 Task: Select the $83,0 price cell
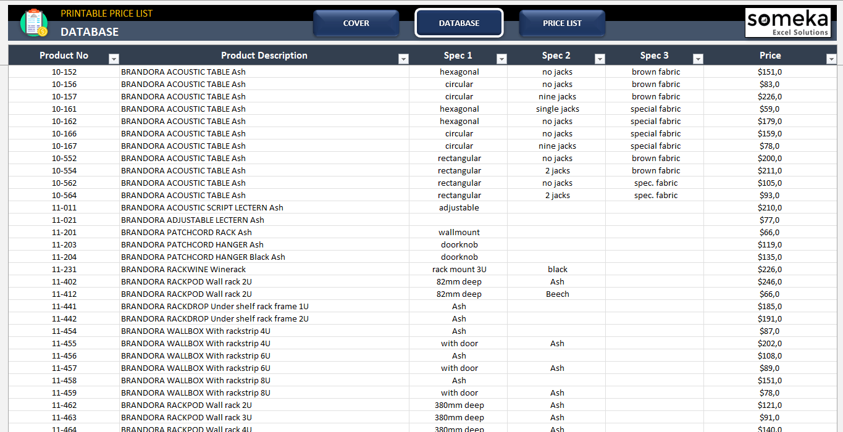(770, 85)
